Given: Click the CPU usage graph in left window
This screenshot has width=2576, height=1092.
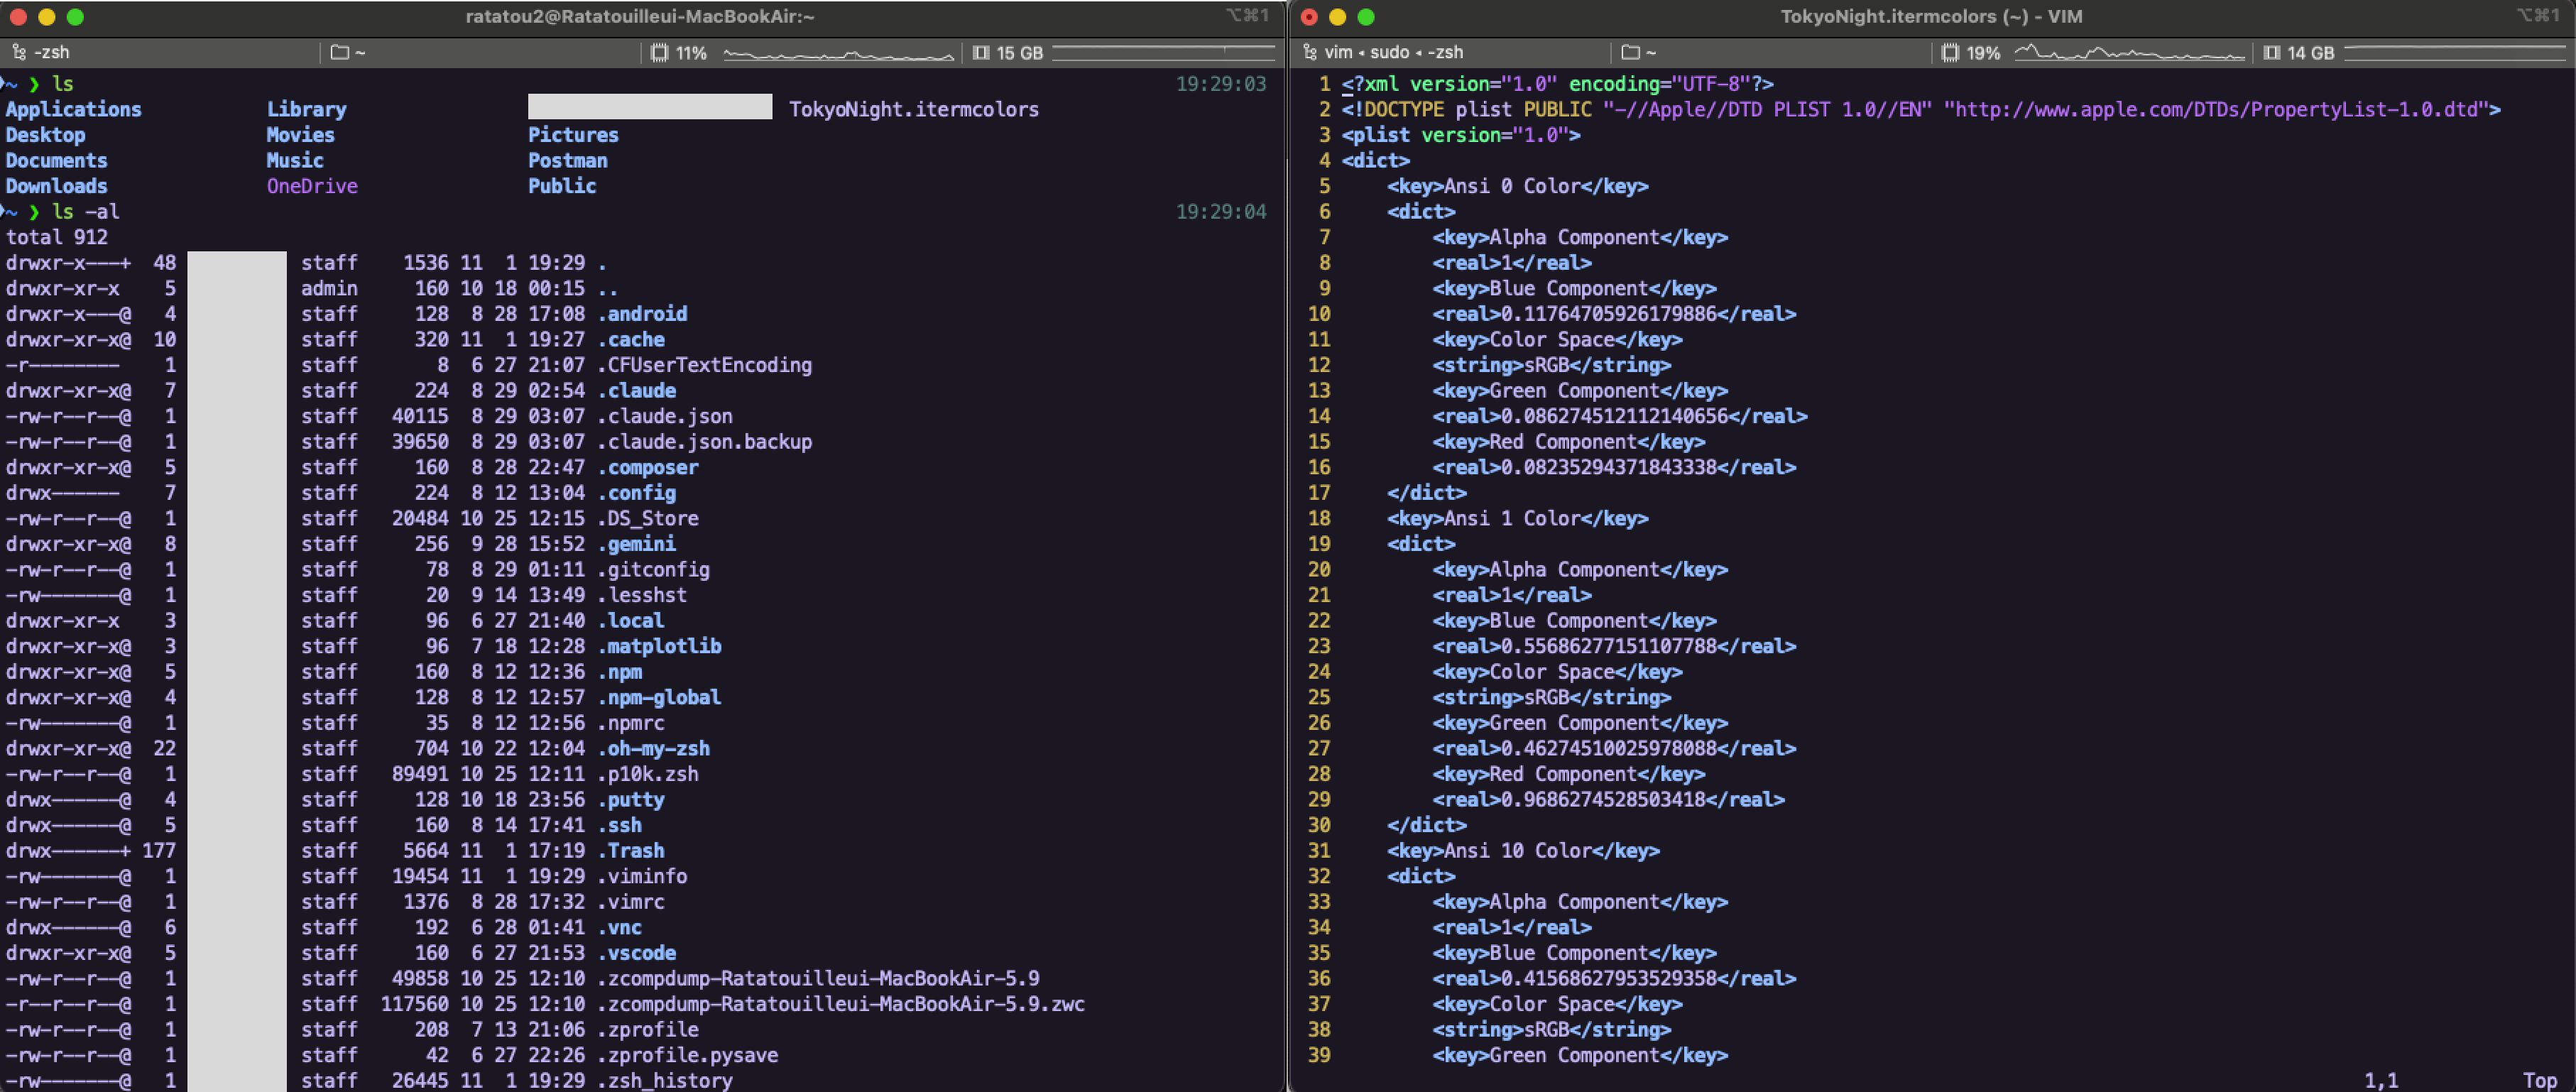Looking at the screenshot, I should coord(838,54).
